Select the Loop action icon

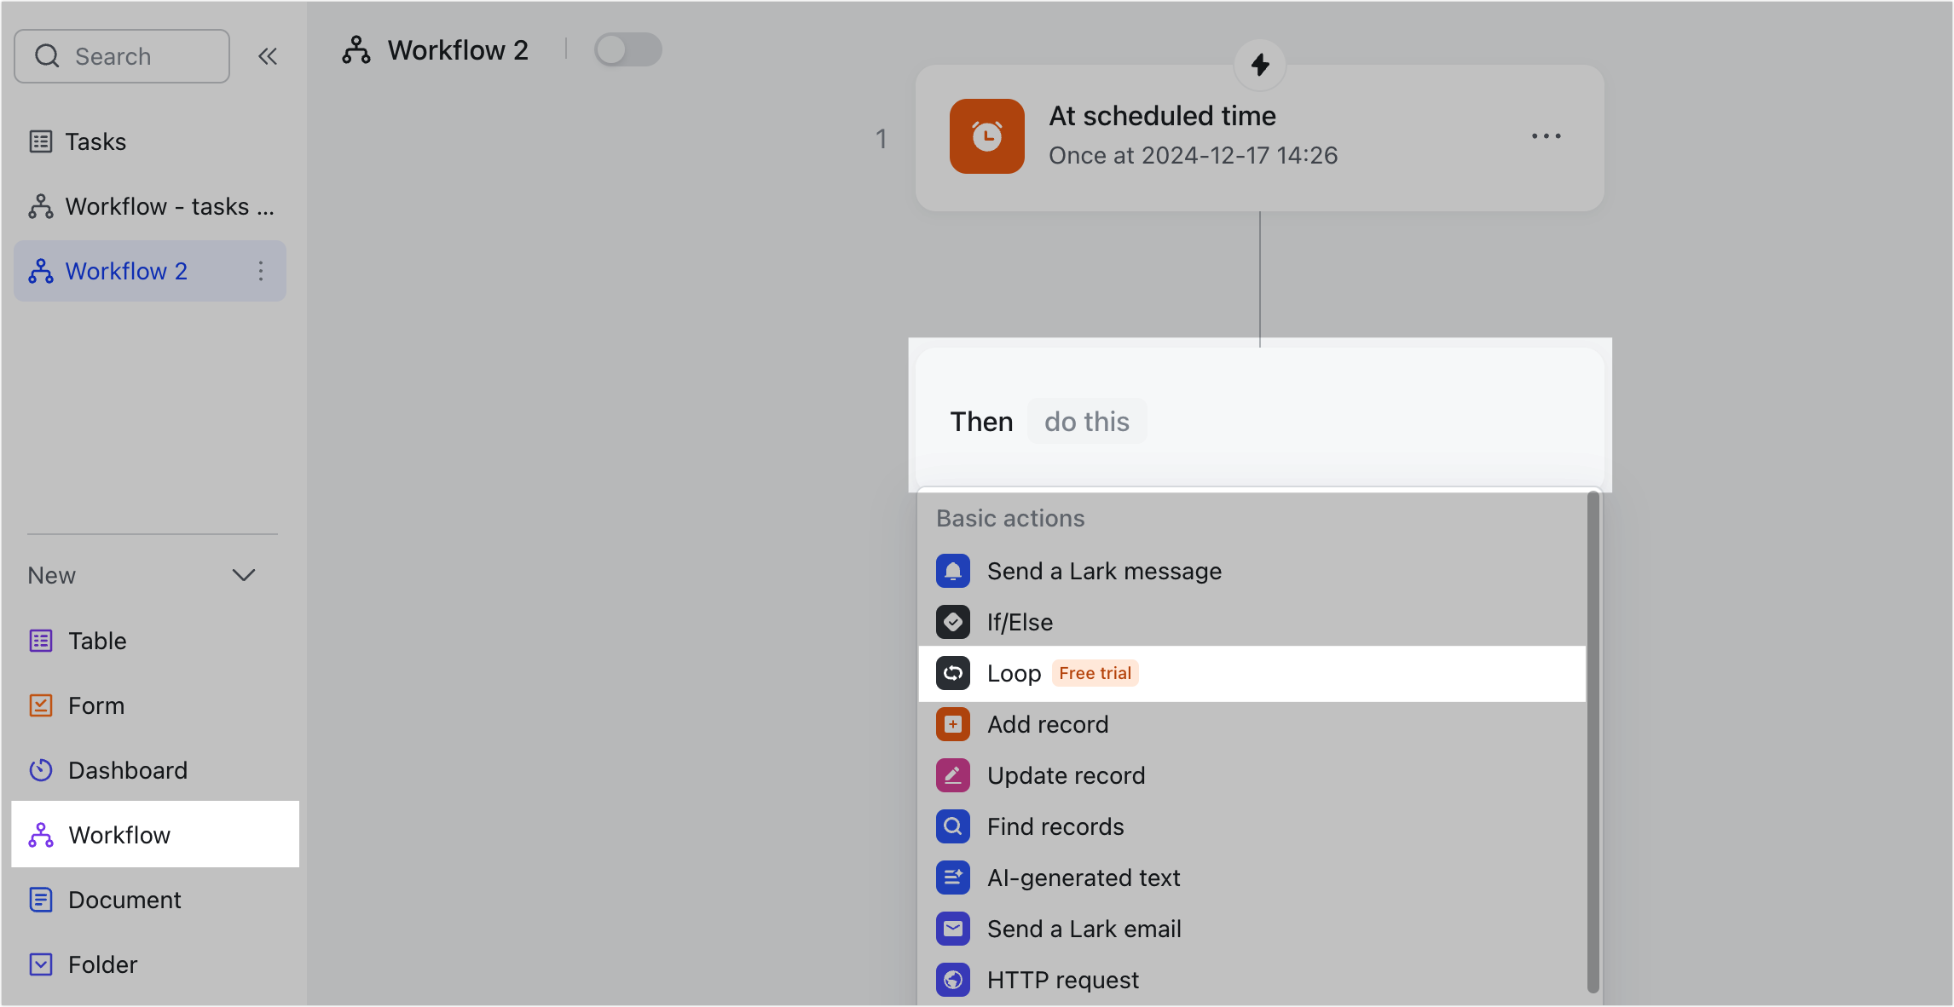click(952, 673)
